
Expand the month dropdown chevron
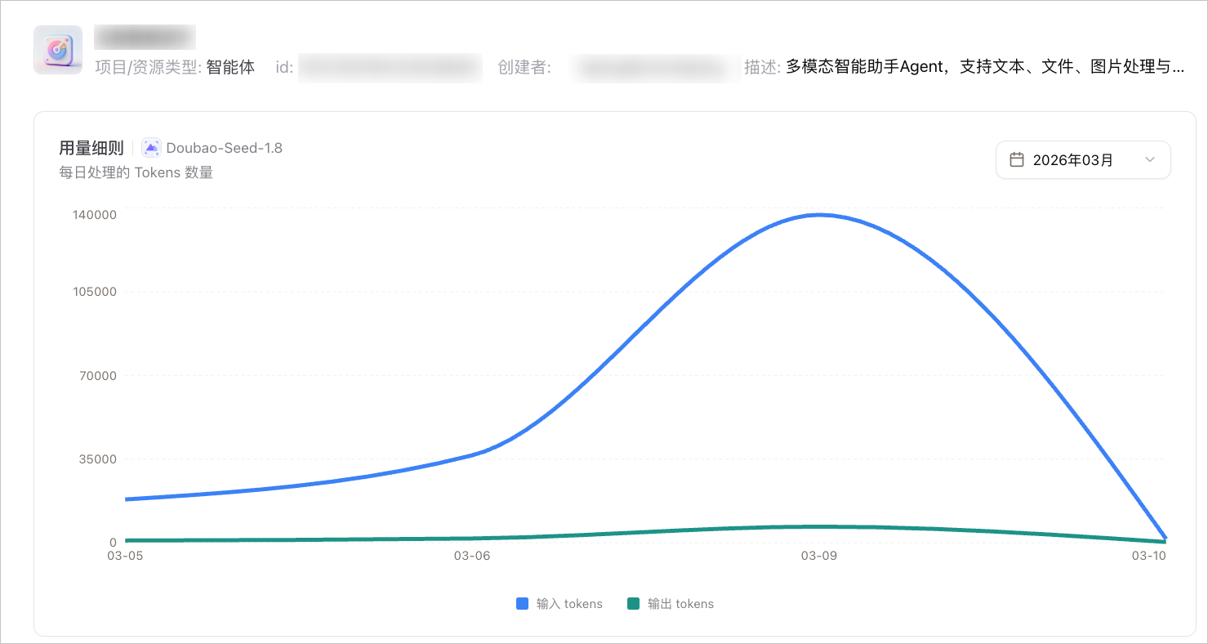(x=1150, y=159)
